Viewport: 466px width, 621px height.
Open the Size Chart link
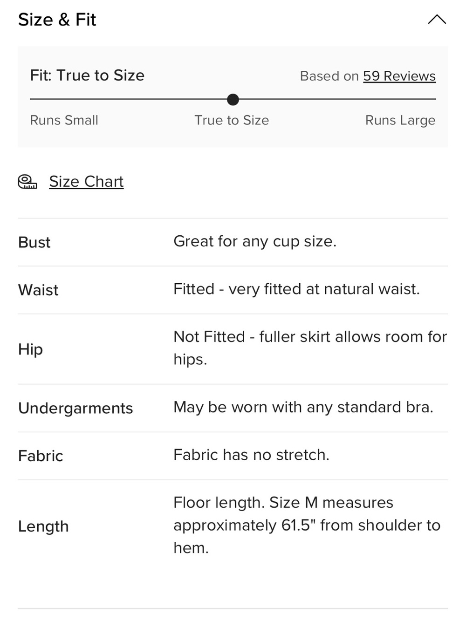[86, 182]
